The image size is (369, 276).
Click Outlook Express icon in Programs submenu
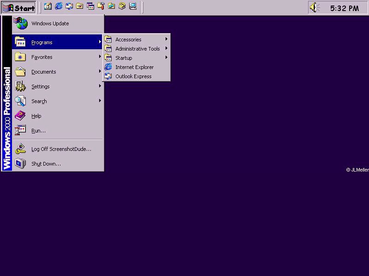point(108,76)
